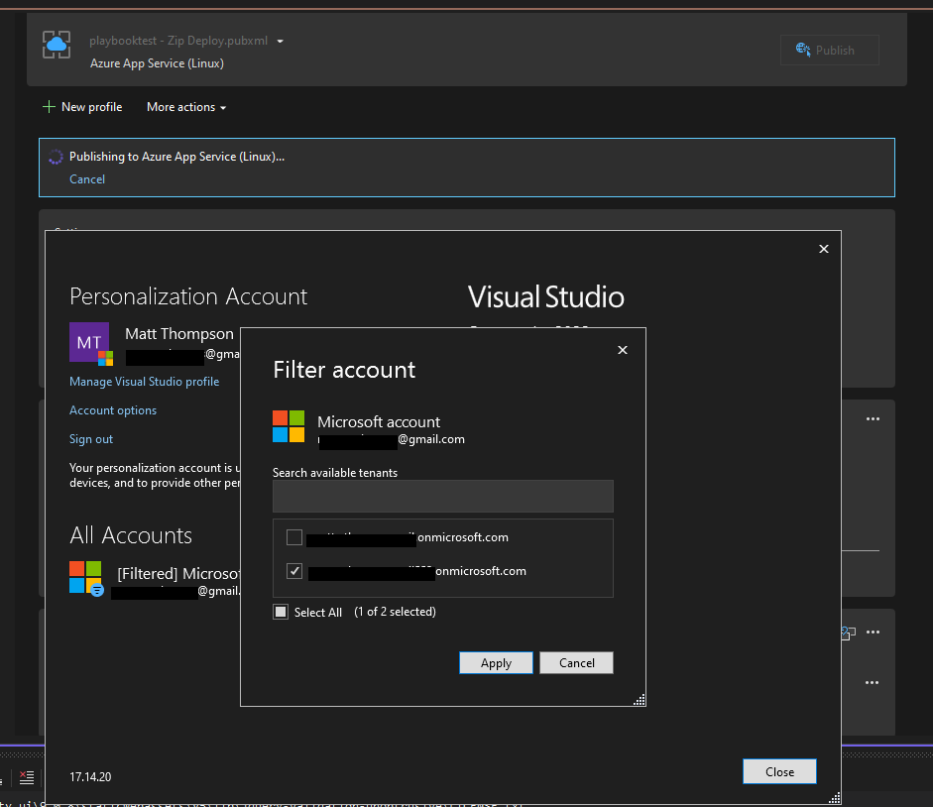Cancel the Azure publishing operation
Screen dimensions: 933x807
(87, 179)
